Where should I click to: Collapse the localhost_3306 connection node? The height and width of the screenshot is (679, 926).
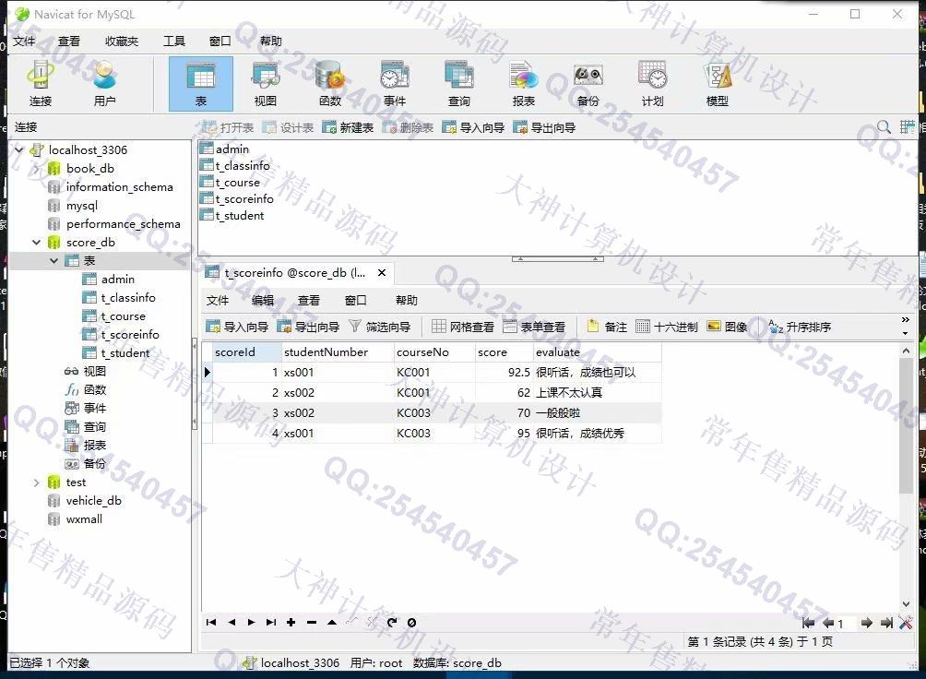coord(19,149)
